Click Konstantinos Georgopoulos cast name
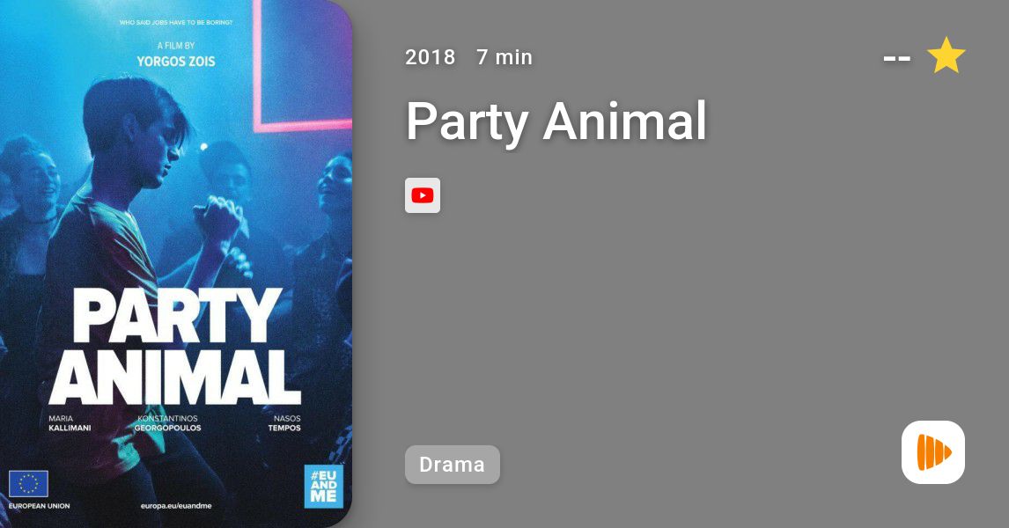Image resolution: width=1009 pixels, height=528 pixels. tap(167, 423)
